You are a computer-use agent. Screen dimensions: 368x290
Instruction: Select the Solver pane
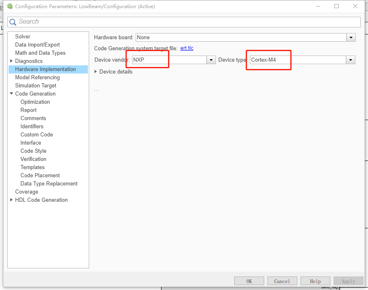23,37
